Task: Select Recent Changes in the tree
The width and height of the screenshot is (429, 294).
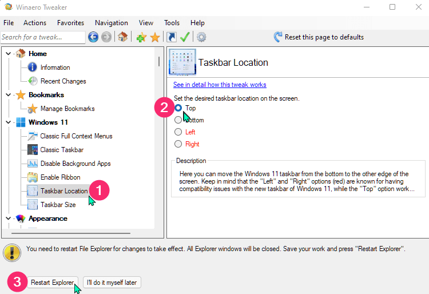Action: 63,81
